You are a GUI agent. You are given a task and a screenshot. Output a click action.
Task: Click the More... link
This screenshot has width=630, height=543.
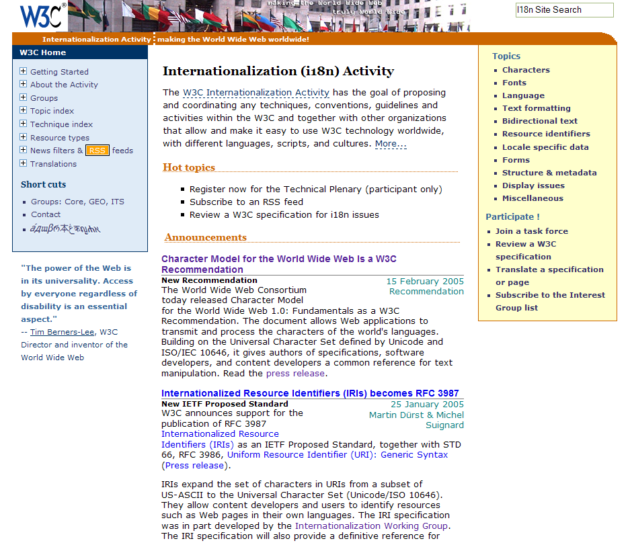click(391, 144)
